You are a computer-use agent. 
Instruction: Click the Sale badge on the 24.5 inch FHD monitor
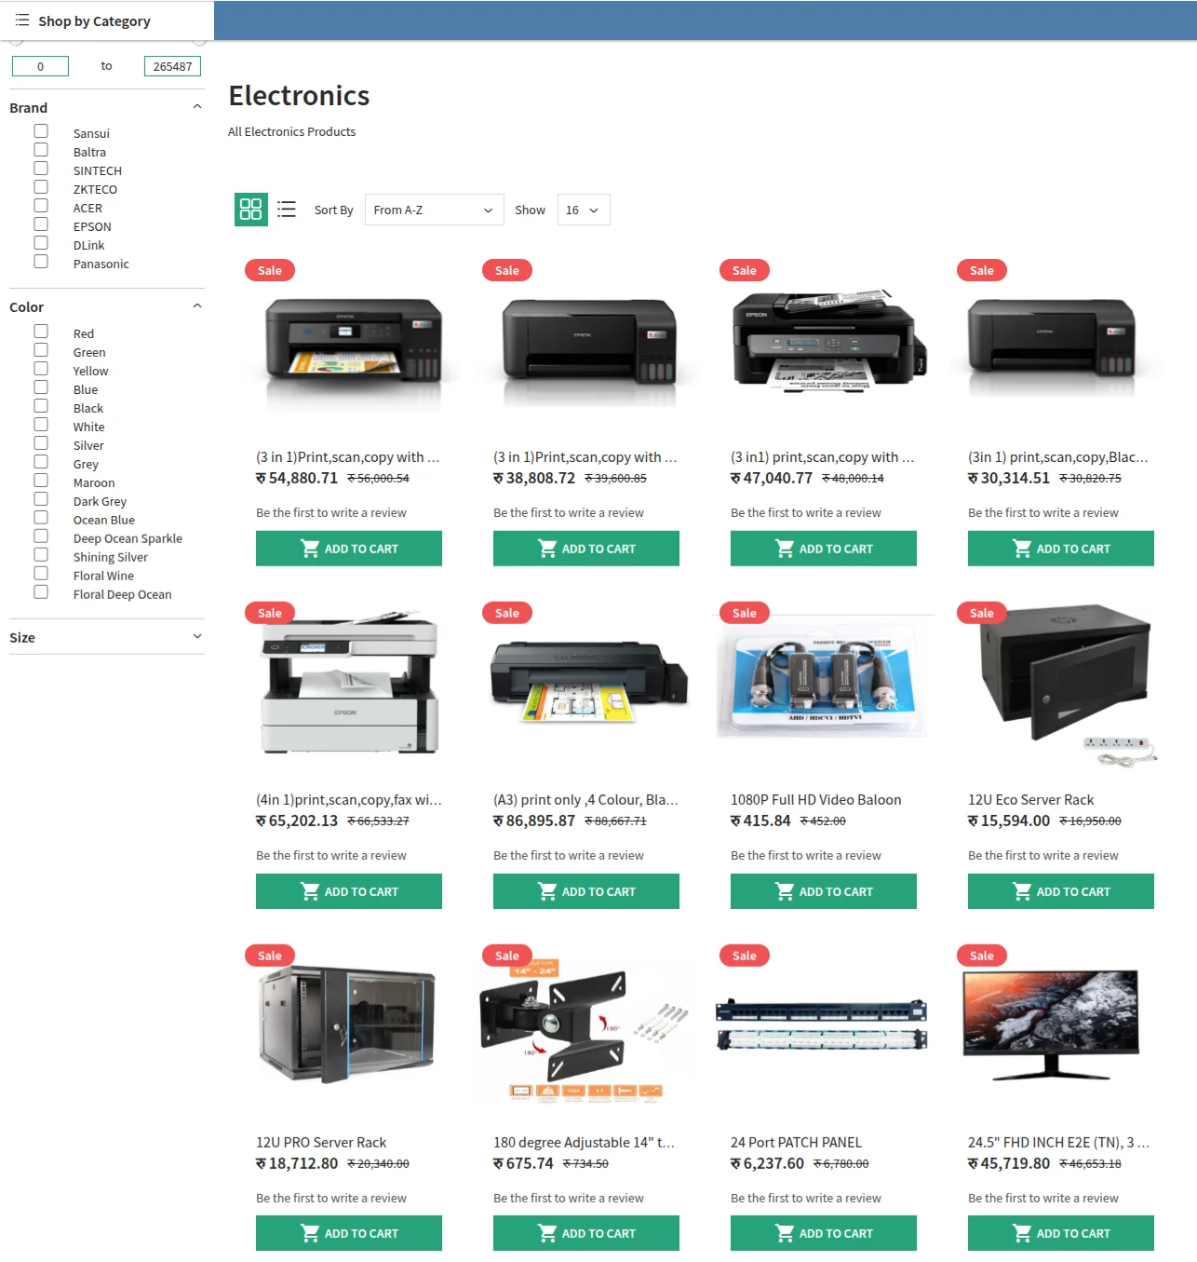coord(981,955)
